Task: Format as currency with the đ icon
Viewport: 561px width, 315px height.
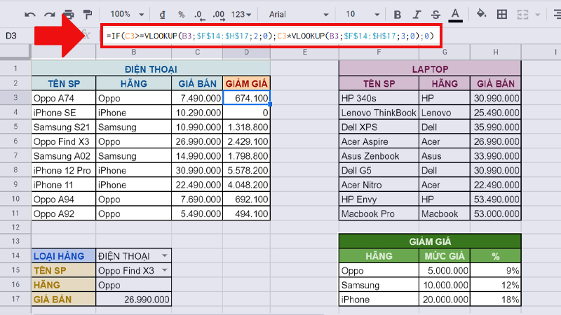Action: 162,14
